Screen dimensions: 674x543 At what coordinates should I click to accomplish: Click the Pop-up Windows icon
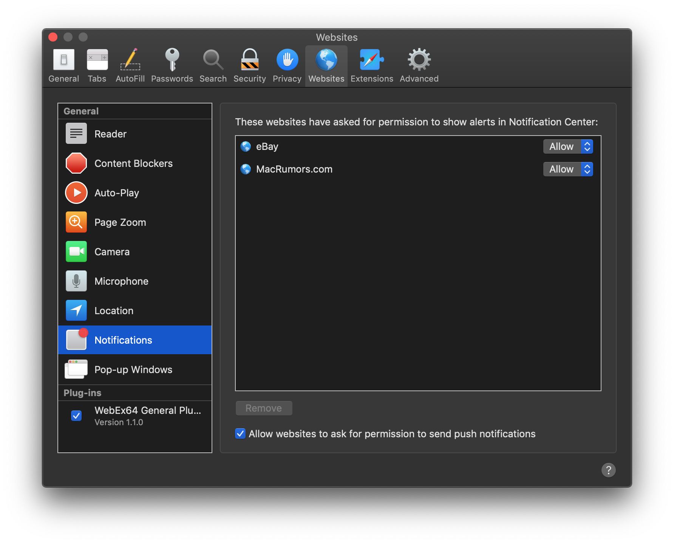76,369
